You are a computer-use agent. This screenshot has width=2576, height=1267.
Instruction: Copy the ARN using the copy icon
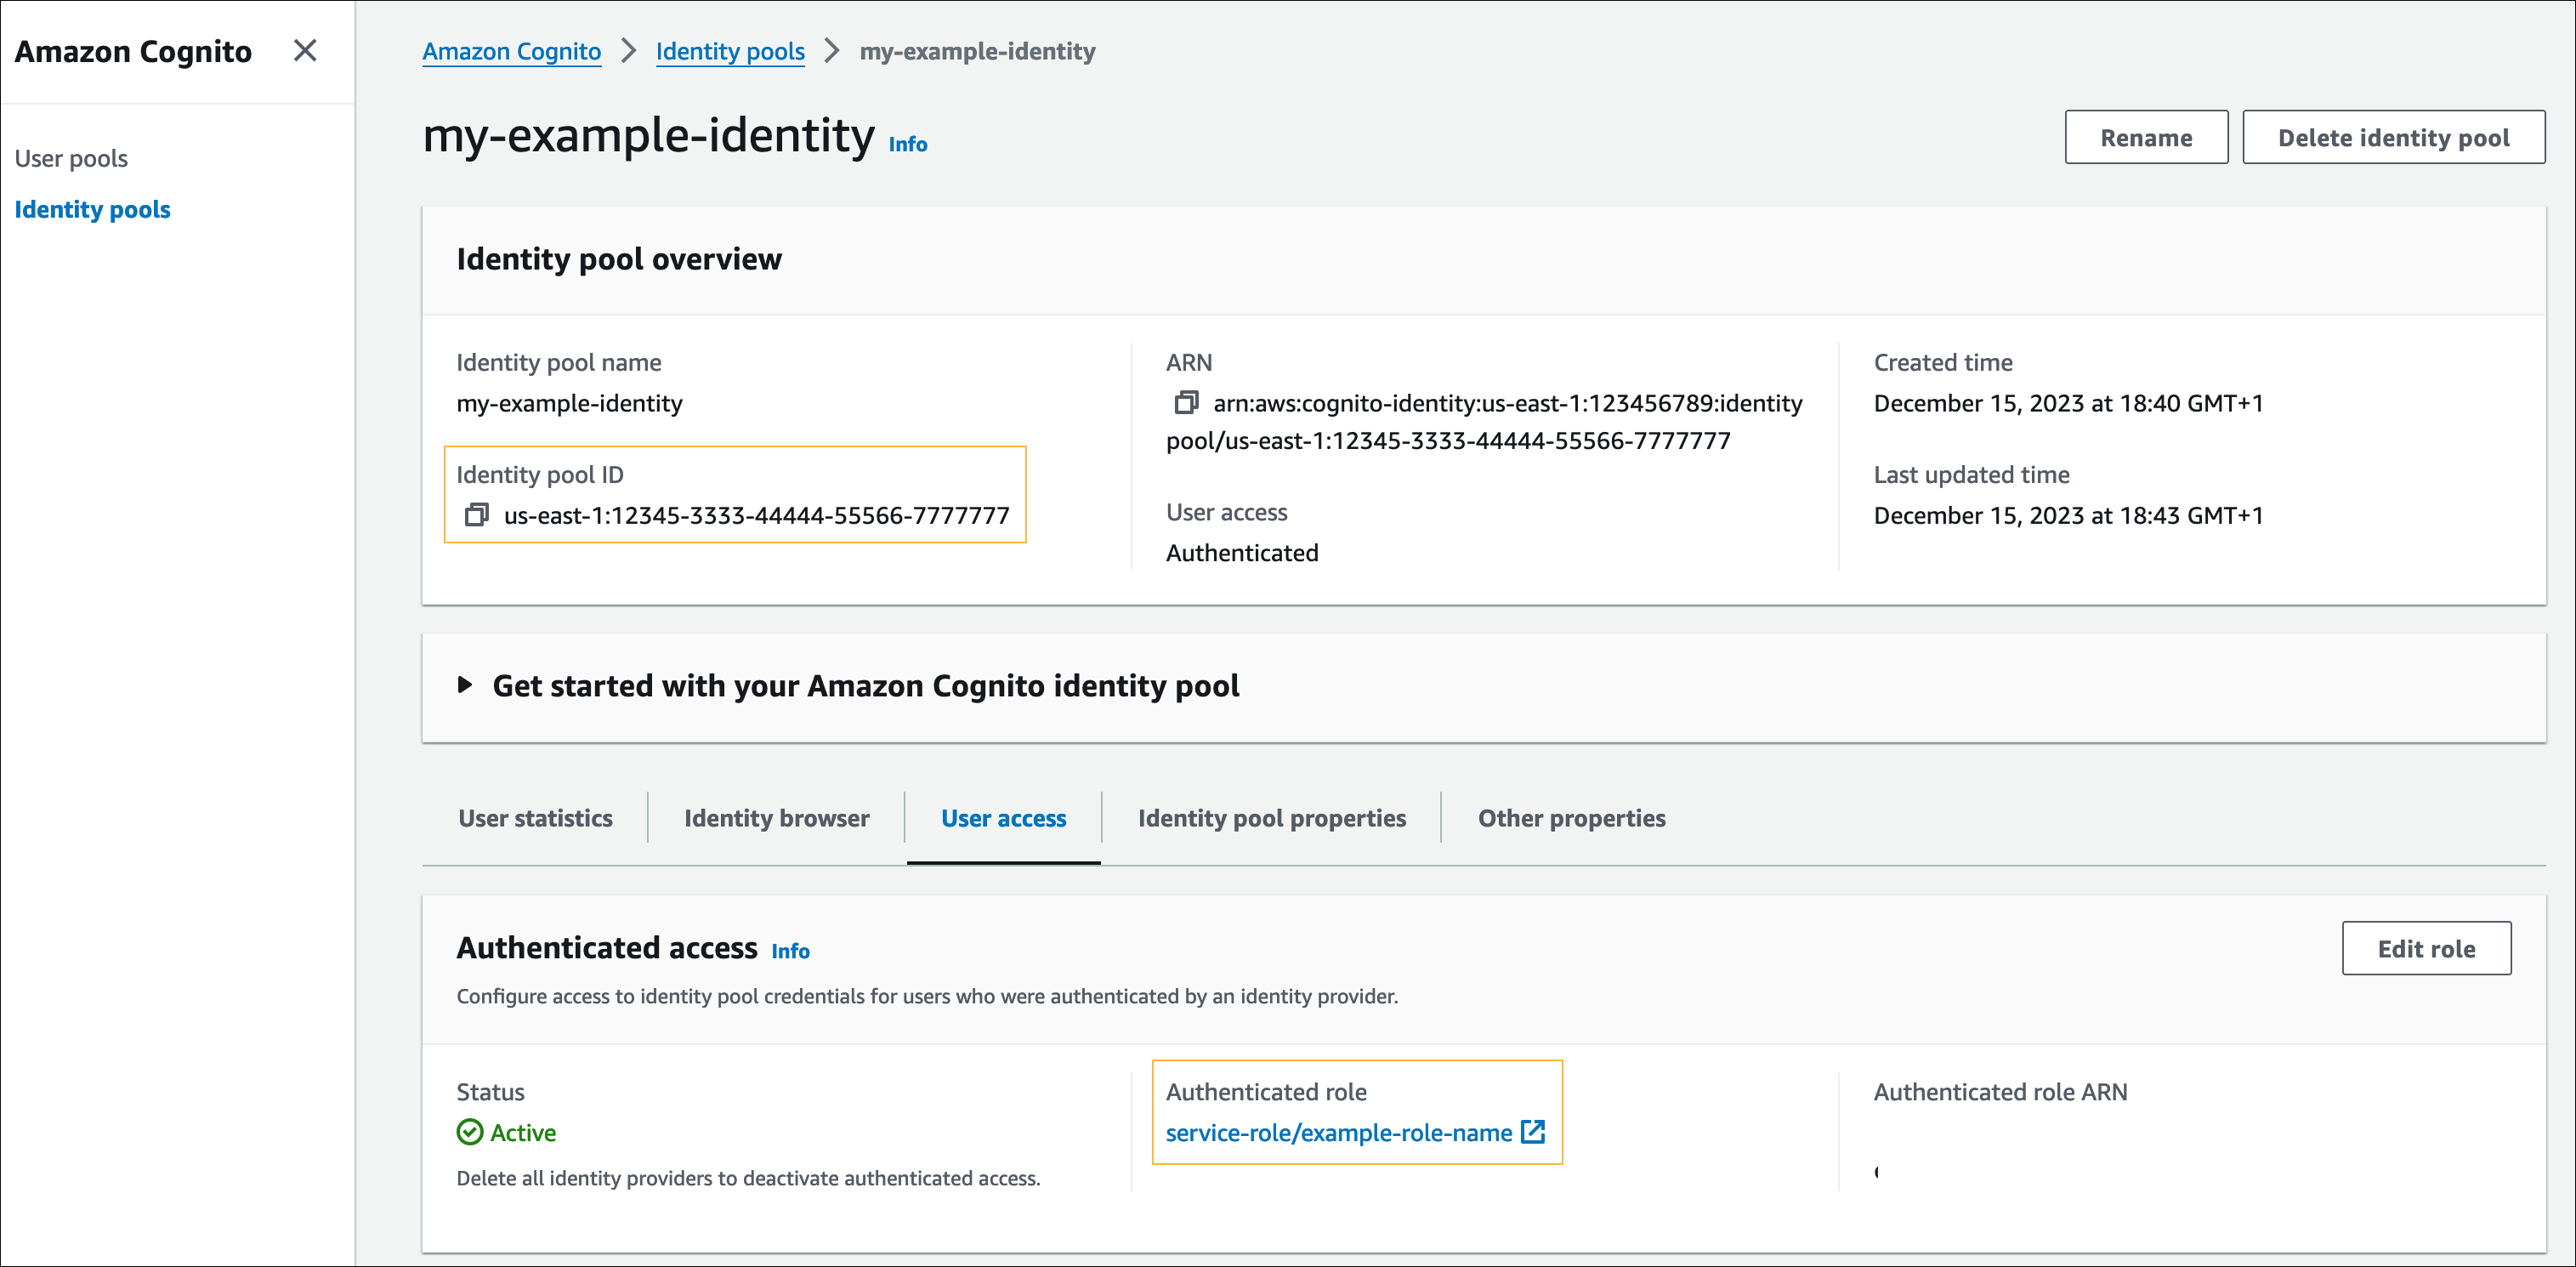[x=1186, y=403]
